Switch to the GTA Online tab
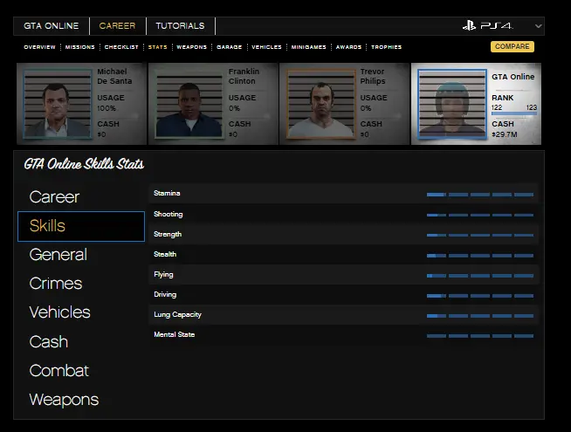571x432 pixels. 51,26
